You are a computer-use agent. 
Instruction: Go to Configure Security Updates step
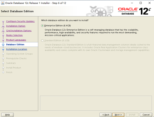20,21
